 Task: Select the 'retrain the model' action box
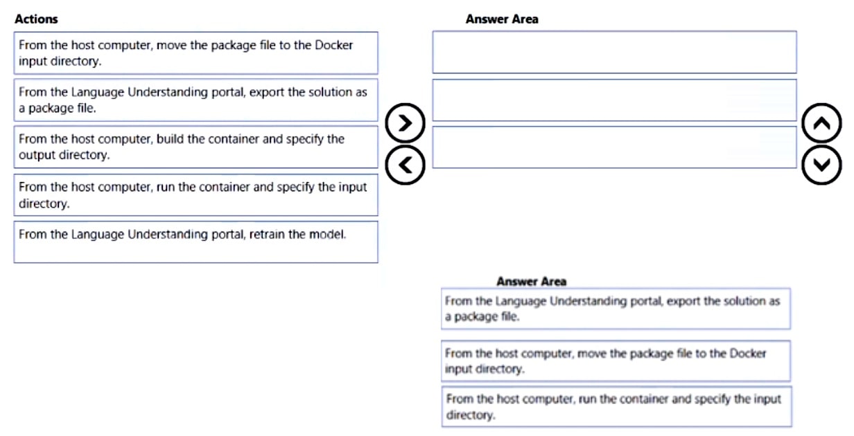click(195, 241)
